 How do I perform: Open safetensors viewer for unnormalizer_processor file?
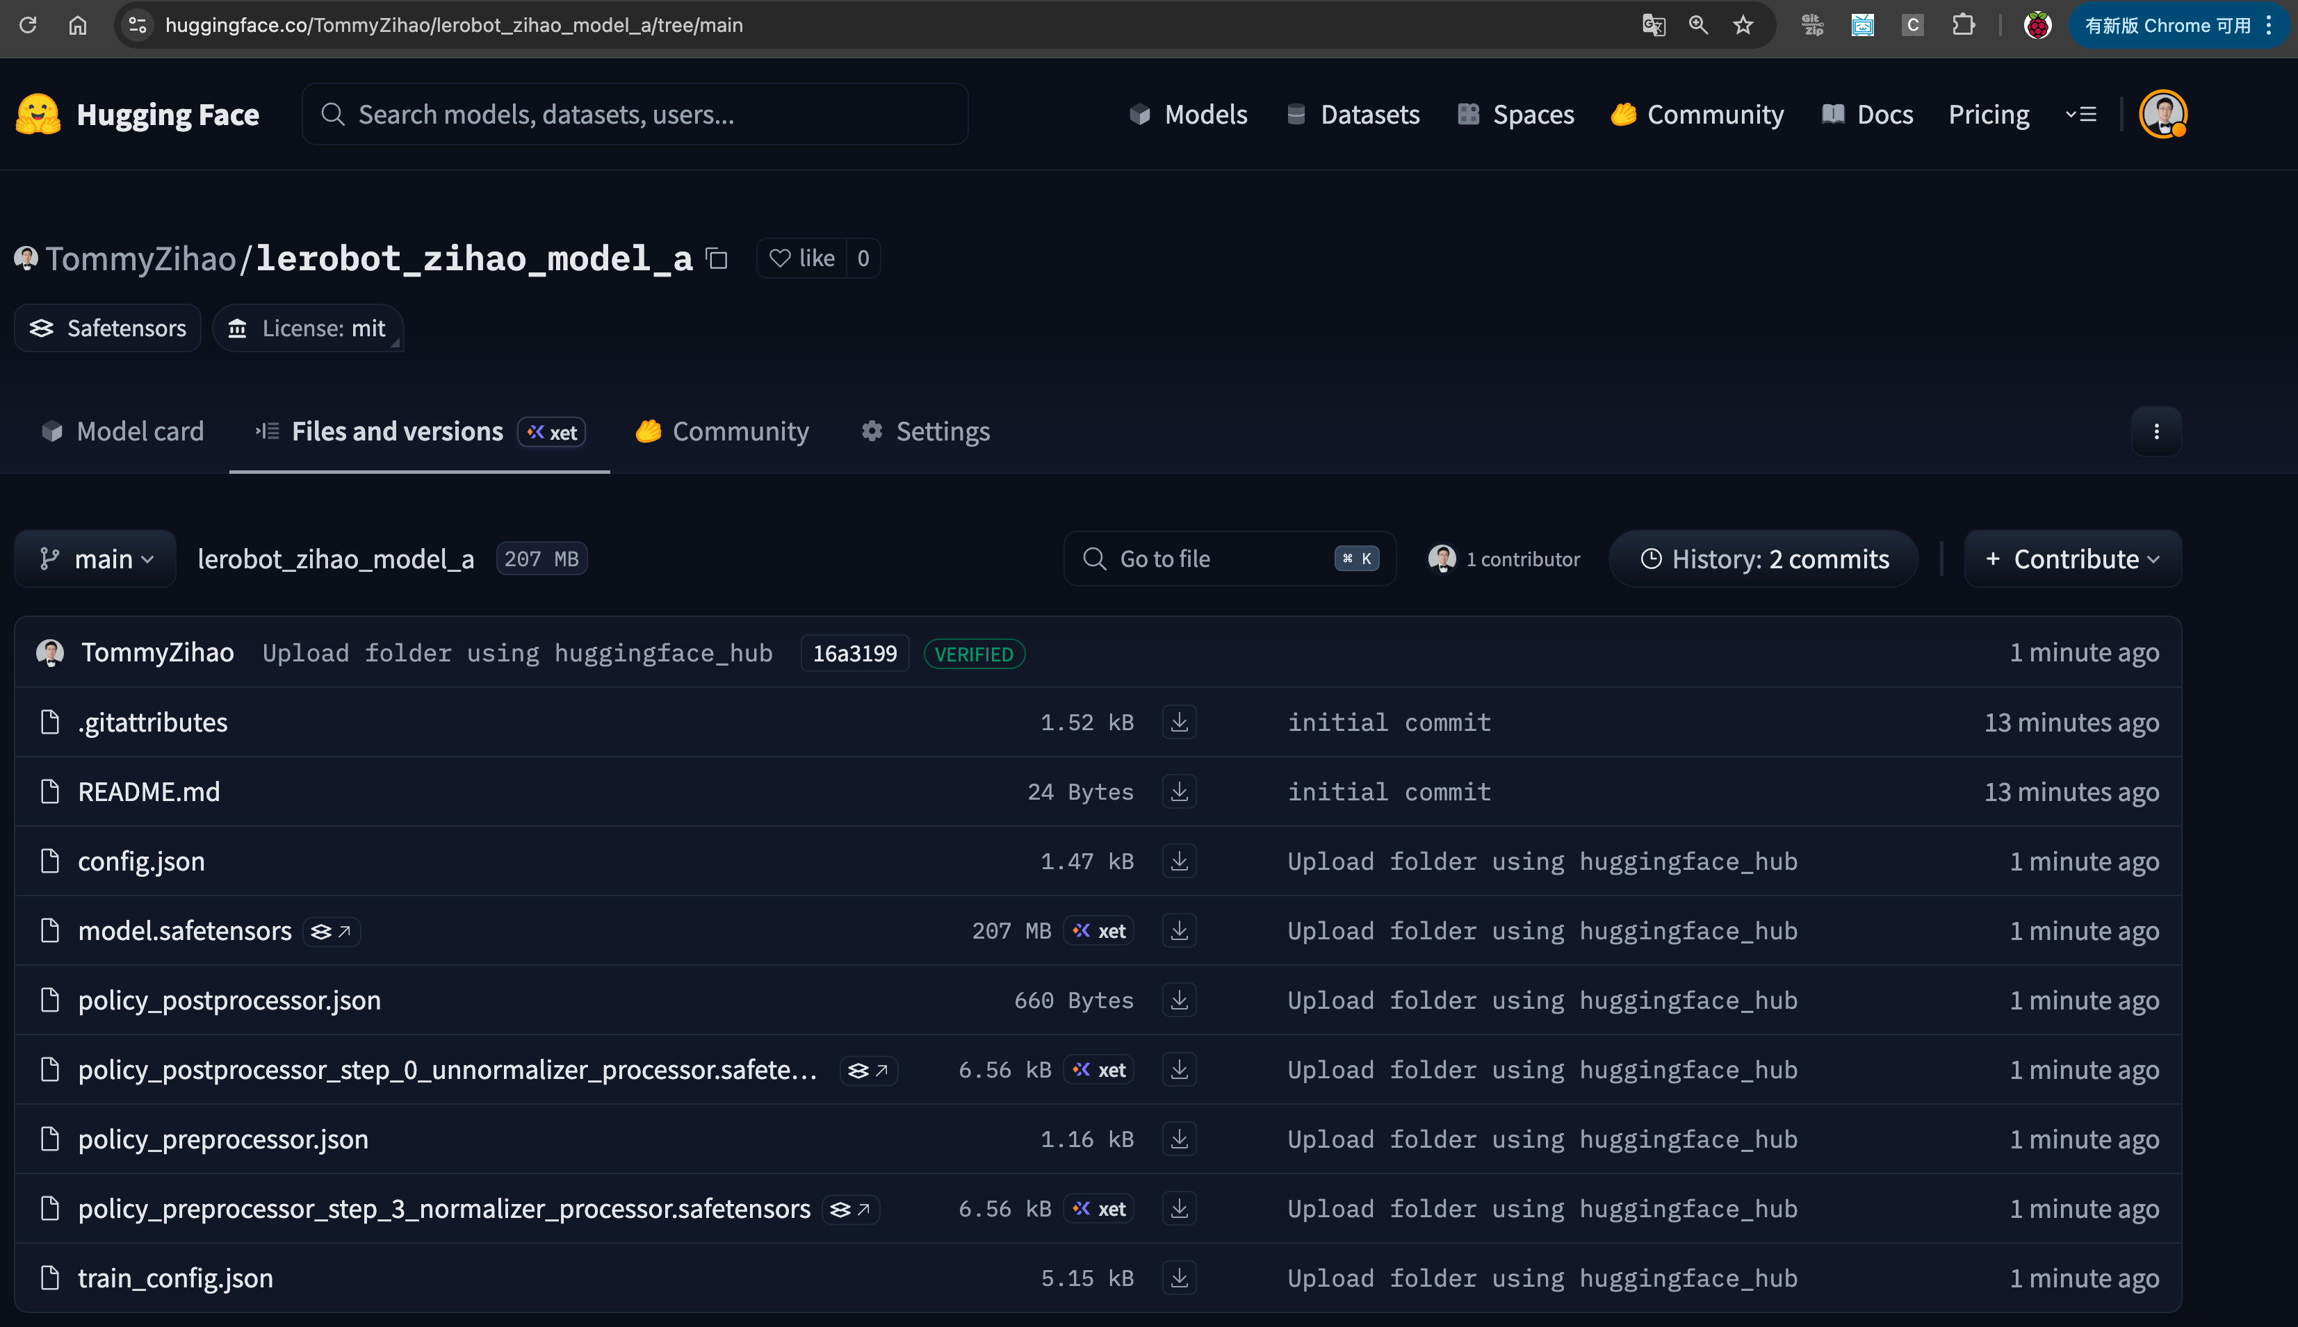(867, 1070)
